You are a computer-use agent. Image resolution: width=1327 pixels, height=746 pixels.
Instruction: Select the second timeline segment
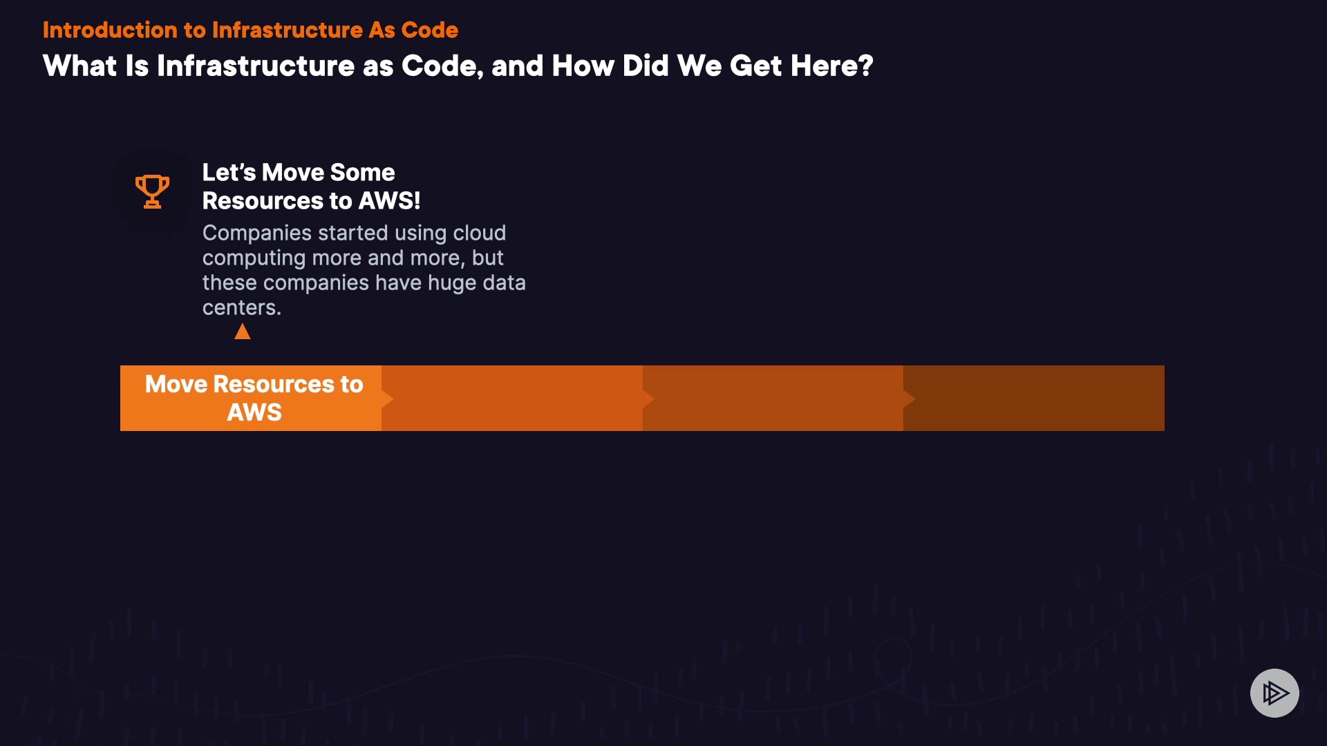pos(515,398)
